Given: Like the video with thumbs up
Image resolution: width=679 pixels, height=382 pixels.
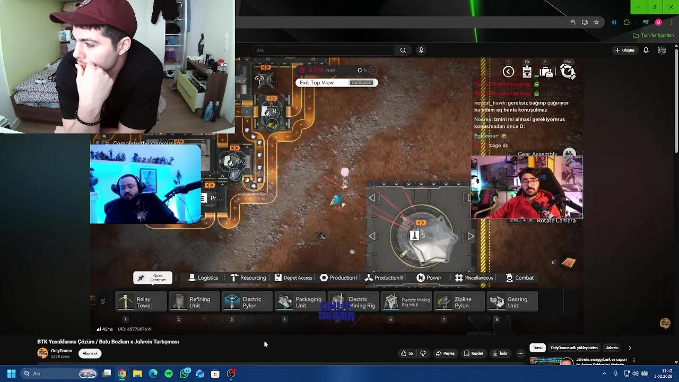Looking at the screenshot, I should pyautogui.click(x=407, y=353).
